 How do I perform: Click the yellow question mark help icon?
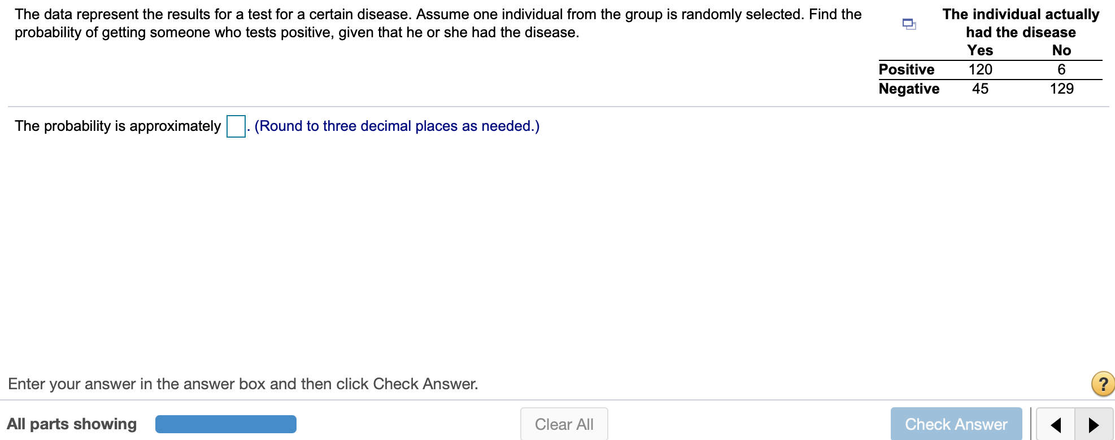(x=1103, y=384)
